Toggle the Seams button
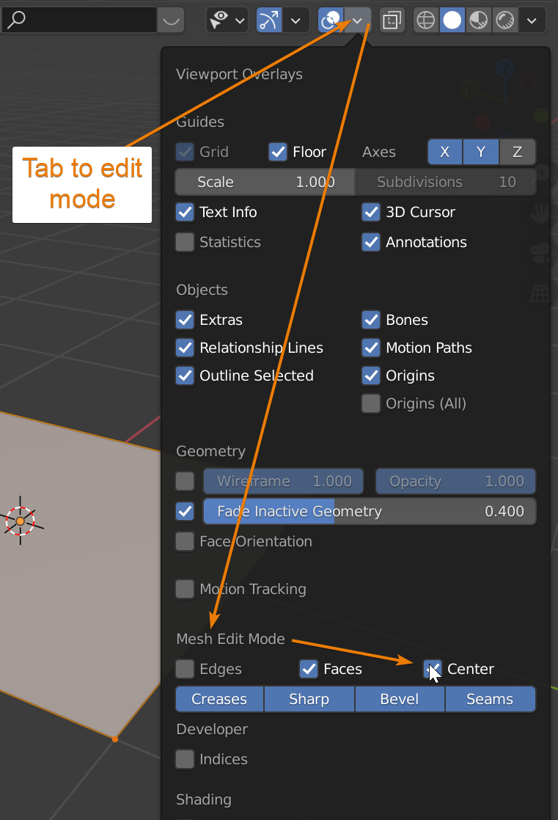This screenshot has width=558, height=820. pos(490,699)
